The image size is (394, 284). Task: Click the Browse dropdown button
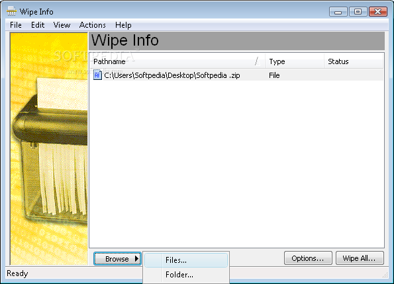117,259
